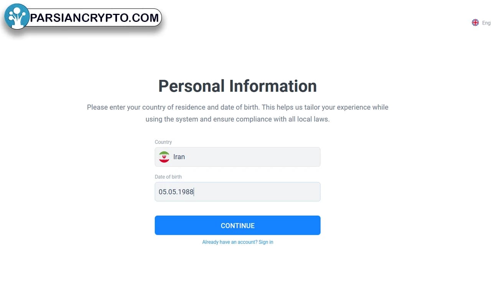The image size is (491, 307).
Task: Click the Personal Information heading
Action: click(237, 86)
